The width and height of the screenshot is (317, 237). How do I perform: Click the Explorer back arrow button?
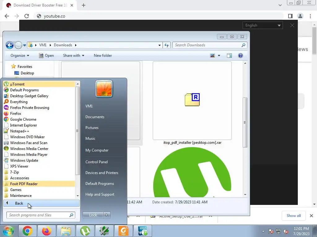tap(10, 45)
